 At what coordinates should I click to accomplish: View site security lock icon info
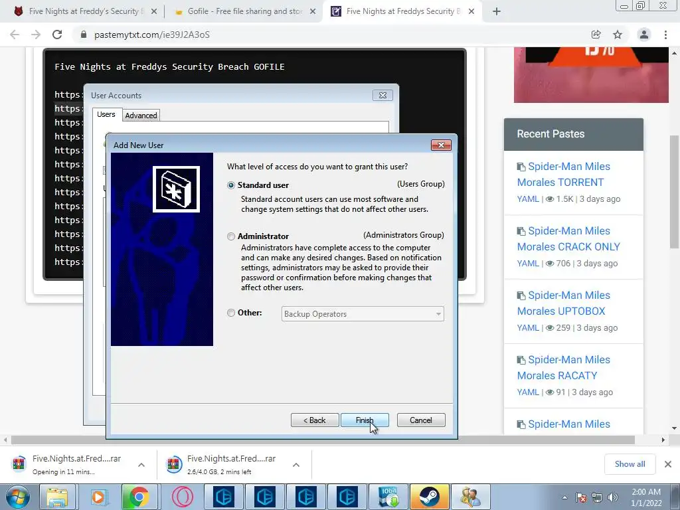(x=84, y=35)
